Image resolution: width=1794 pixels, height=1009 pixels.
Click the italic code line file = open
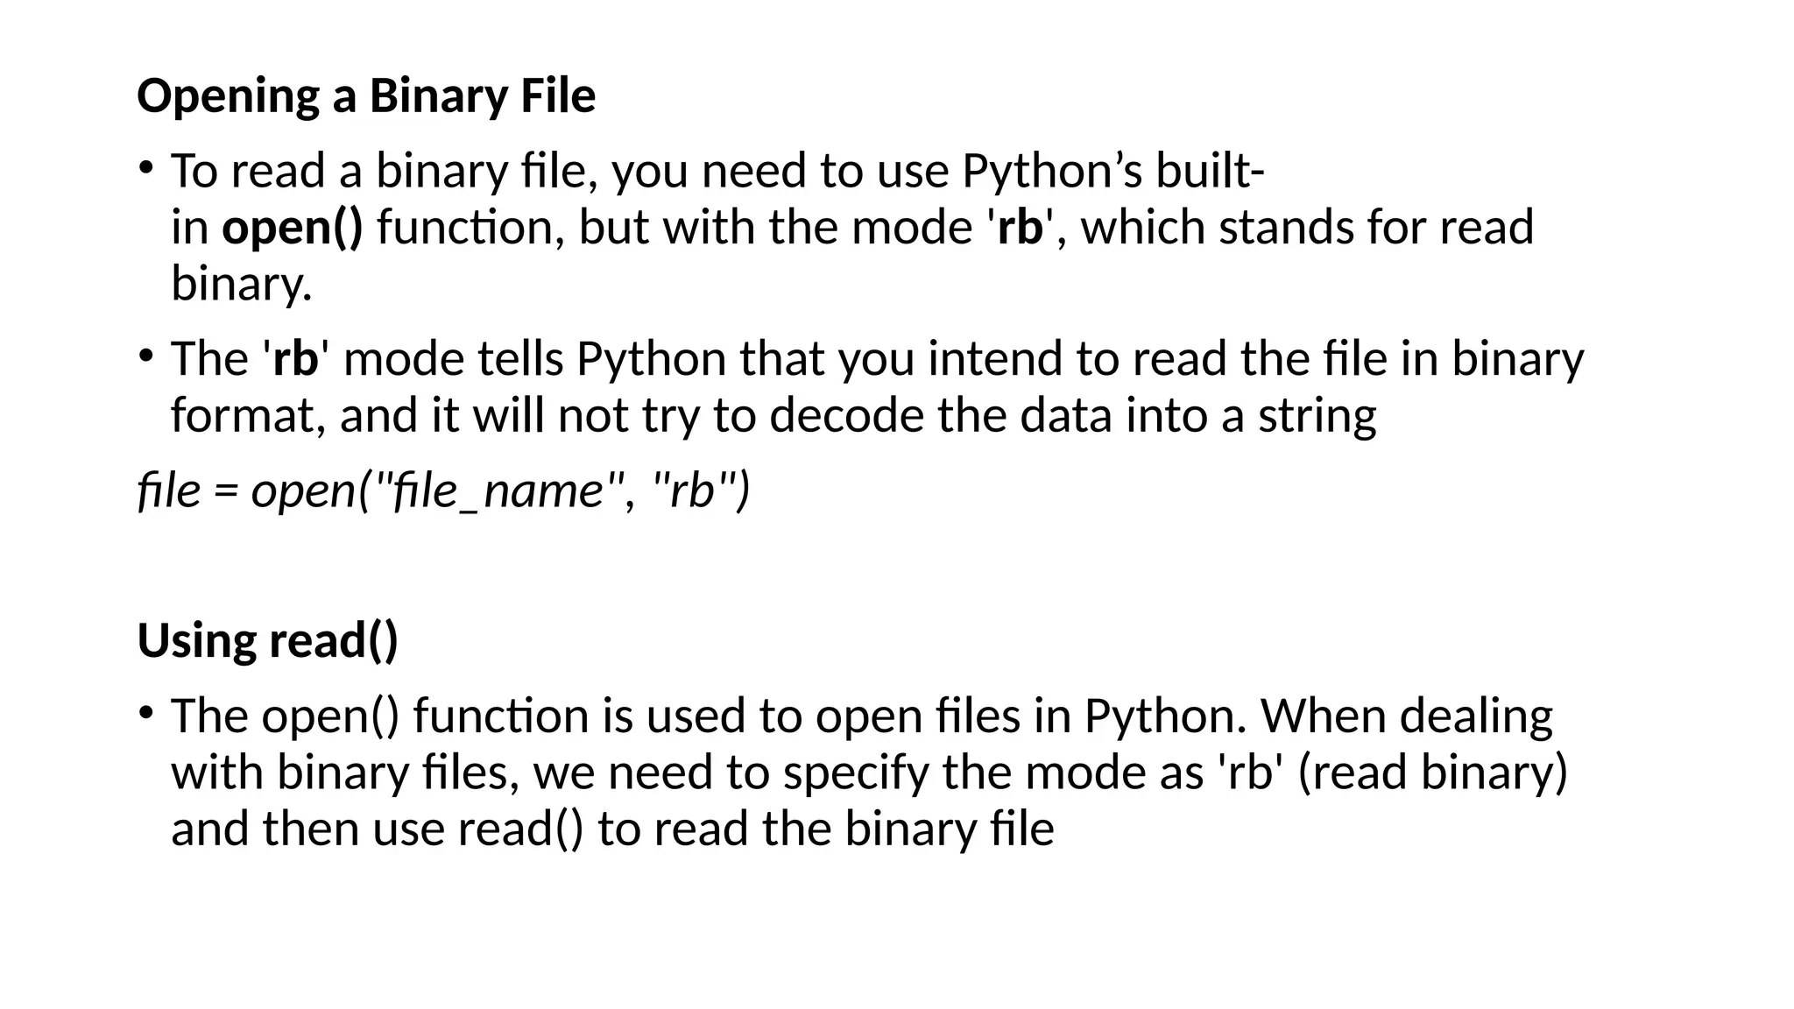coord(443,490)
